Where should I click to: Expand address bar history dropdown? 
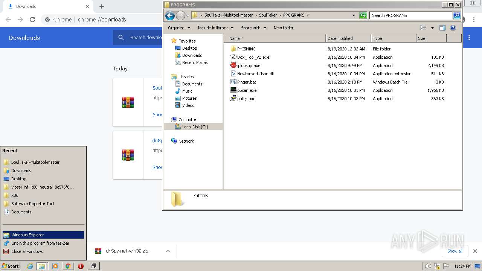point(354,15)
